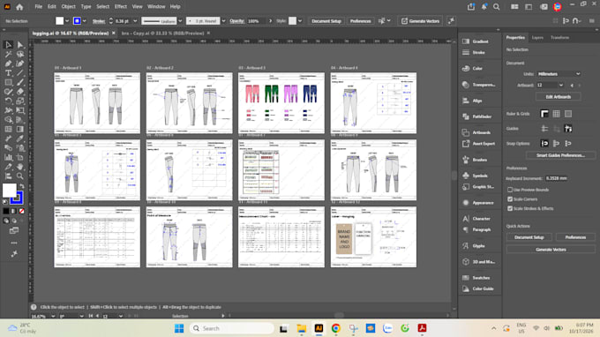
Task: Toggle Show Guides button
Action: click(x=544, y=129)
